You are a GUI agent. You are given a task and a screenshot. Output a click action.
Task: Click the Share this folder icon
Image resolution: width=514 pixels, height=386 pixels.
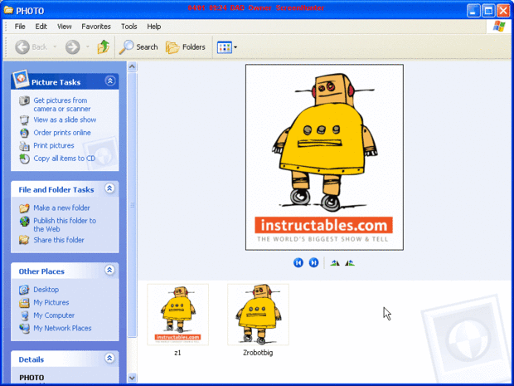pyautogui.click(x=24, y=240)
